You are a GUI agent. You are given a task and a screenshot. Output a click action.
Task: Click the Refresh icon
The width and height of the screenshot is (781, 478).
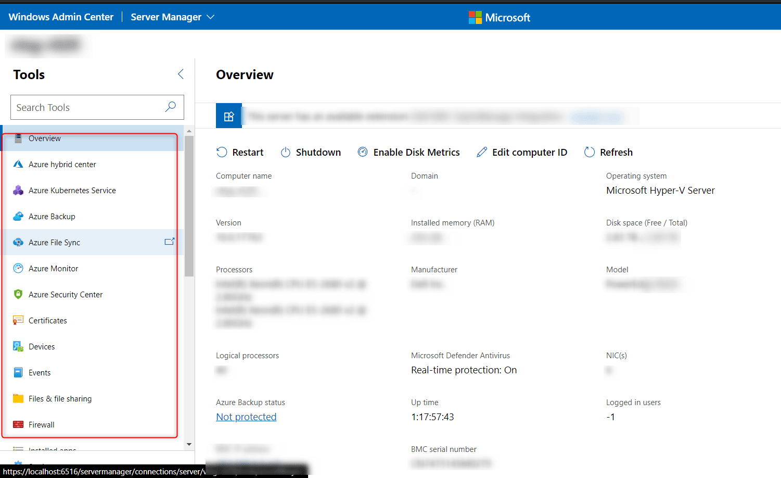[x=590, y=152]
